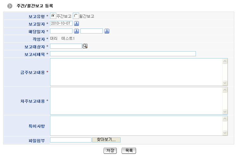Click the 보고대상자 input field
Image resolution: width=238 pixels, height=157 pixels.
click(66, 46)
